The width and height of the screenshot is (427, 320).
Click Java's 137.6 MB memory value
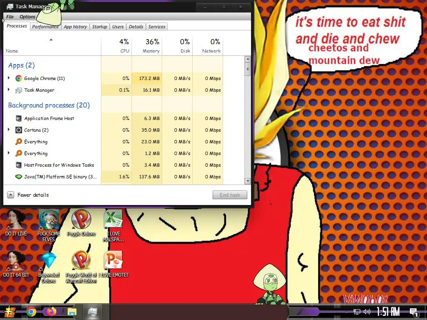pyautogui.click(x=149, y=177)
